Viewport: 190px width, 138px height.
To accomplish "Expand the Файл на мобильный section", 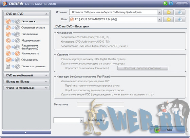I will (26, 88).
